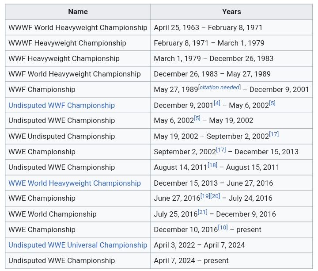
Task: Click reference [5] in Undisputed WWE Championship May 2002 row
Action: point(197,118)
